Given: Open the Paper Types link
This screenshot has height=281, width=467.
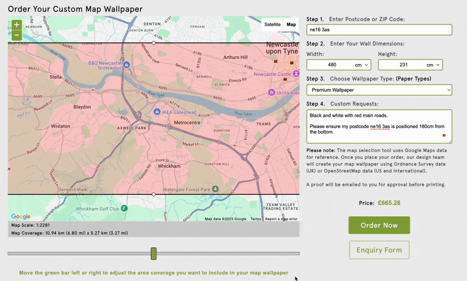Looking at the screenshot, I should click(x=413, y=79).
